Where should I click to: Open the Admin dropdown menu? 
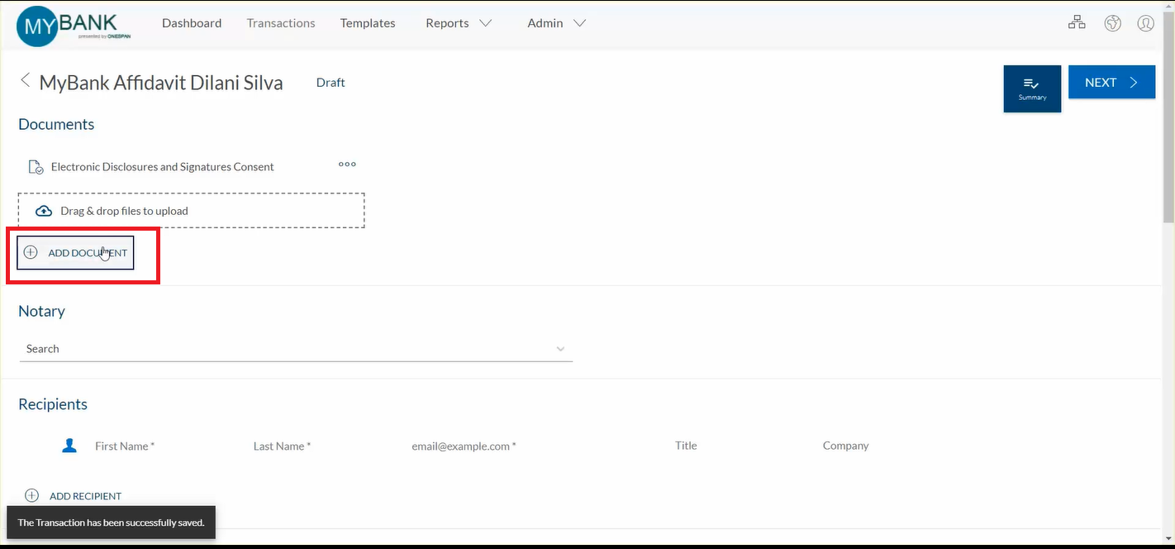tap(555, 23)
